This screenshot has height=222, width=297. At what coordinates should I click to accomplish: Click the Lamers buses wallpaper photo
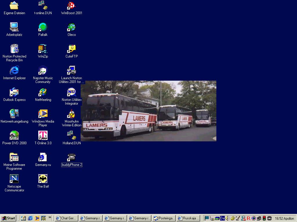click(148, 111)
